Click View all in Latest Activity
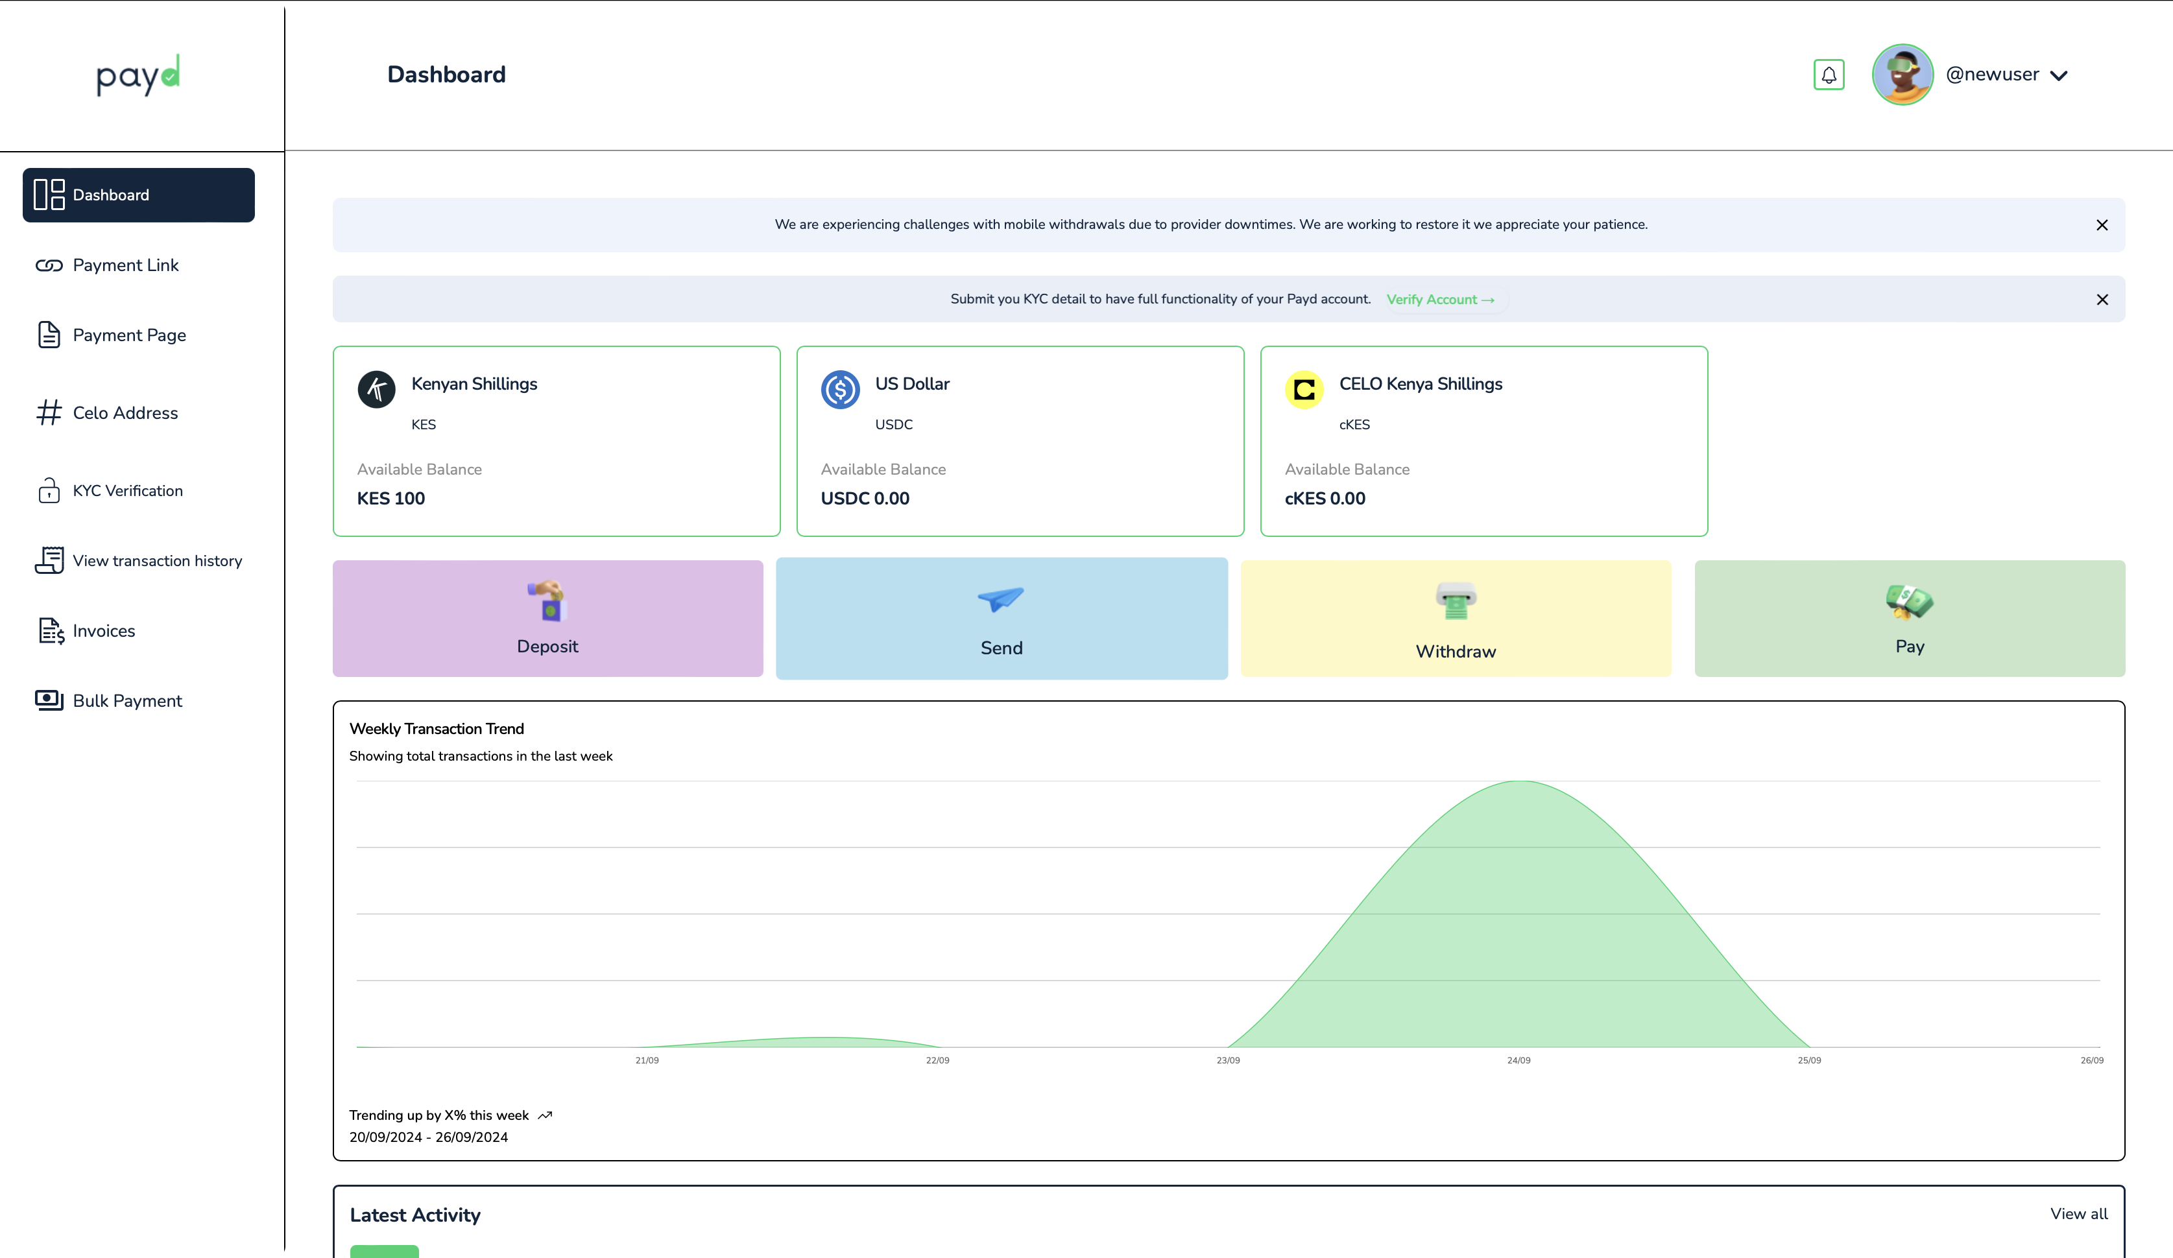2173x1258 pixels. click(x=2078, y=1213)
